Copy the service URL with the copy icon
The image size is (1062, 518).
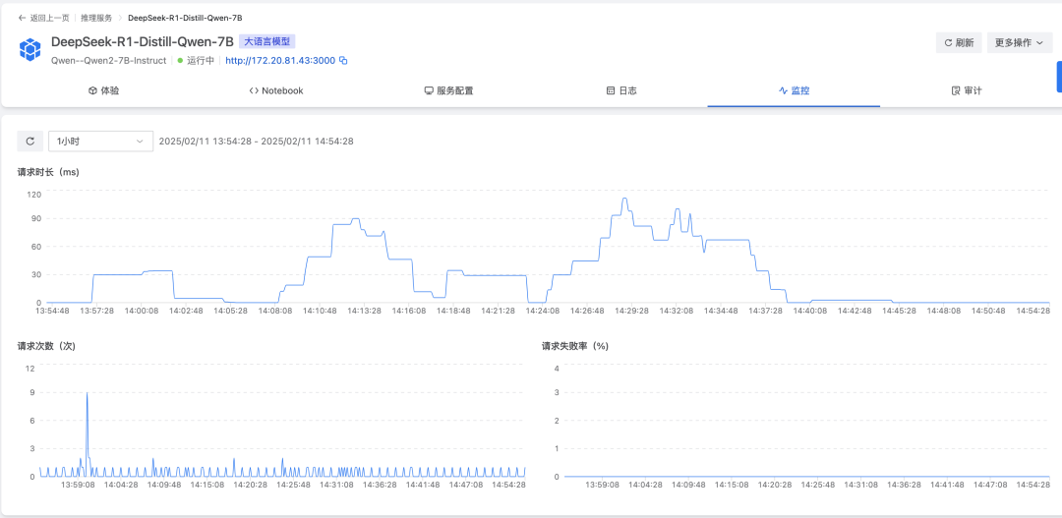click(x=343, y=60)
